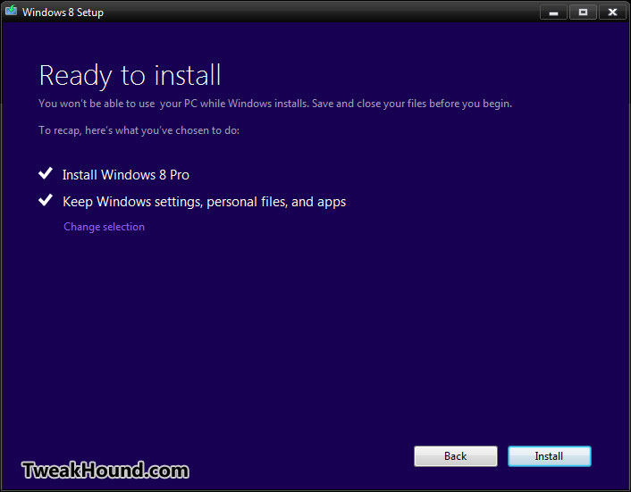Click the 'Windows 8 Setup' window title text
Screen dimensions: 631x492
(63, 13)
